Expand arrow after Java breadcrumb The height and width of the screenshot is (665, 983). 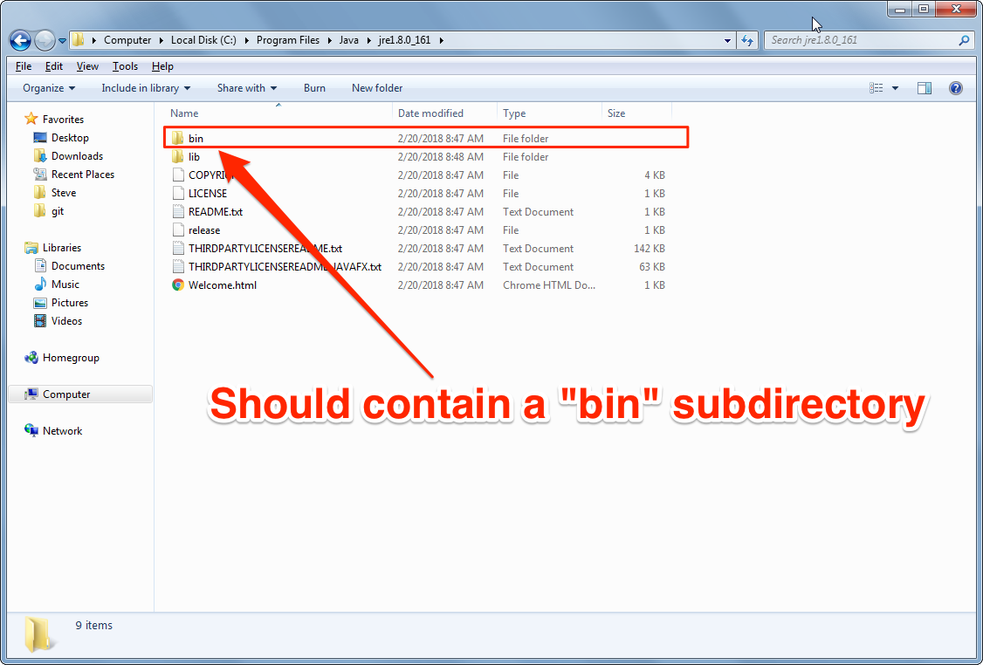(x=368, y=40)
